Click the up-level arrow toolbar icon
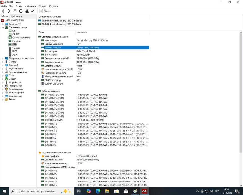The image size is (243, 195). [x=15, y=11]
